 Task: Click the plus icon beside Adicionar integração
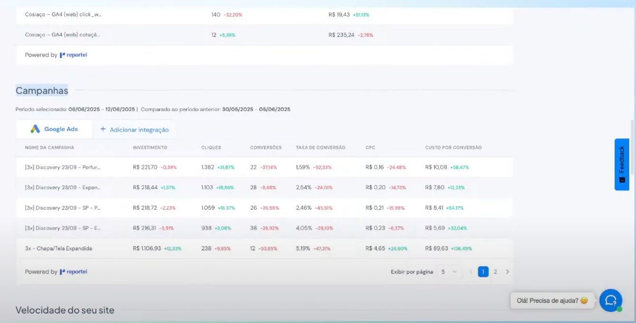(103, 129)
